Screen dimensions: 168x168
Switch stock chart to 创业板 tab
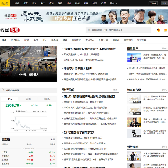click(x=47, y=99)
